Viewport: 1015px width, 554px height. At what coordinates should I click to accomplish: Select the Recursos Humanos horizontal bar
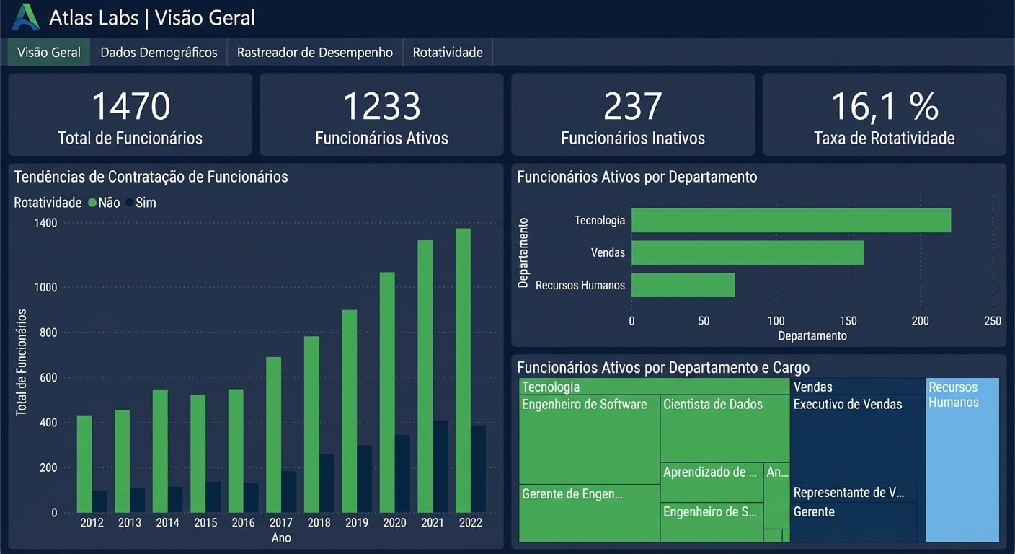coord(683,285)
